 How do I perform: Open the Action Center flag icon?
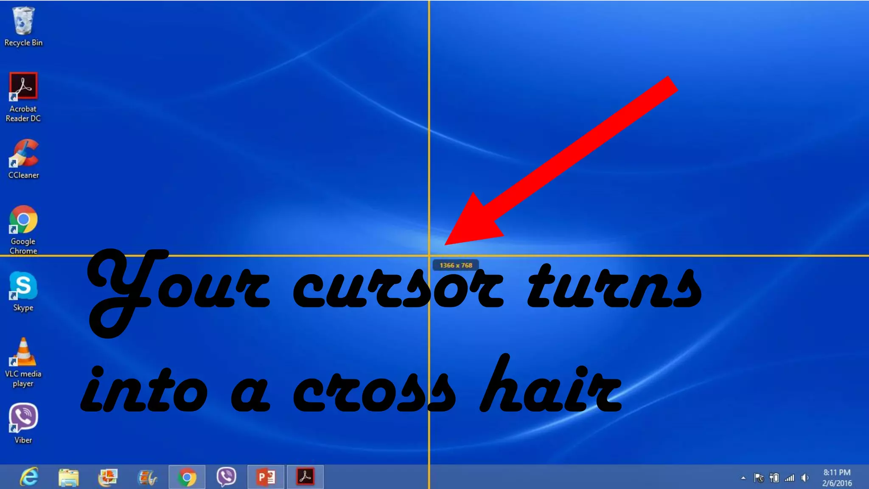[x=759, y=478]
